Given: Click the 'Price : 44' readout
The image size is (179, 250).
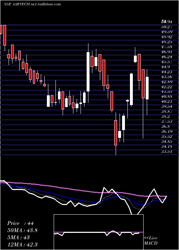Looking at the screenshot, I should click(20, 223).
